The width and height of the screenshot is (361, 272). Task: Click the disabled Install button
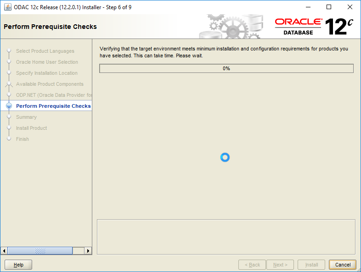click(x=311, y=265)
